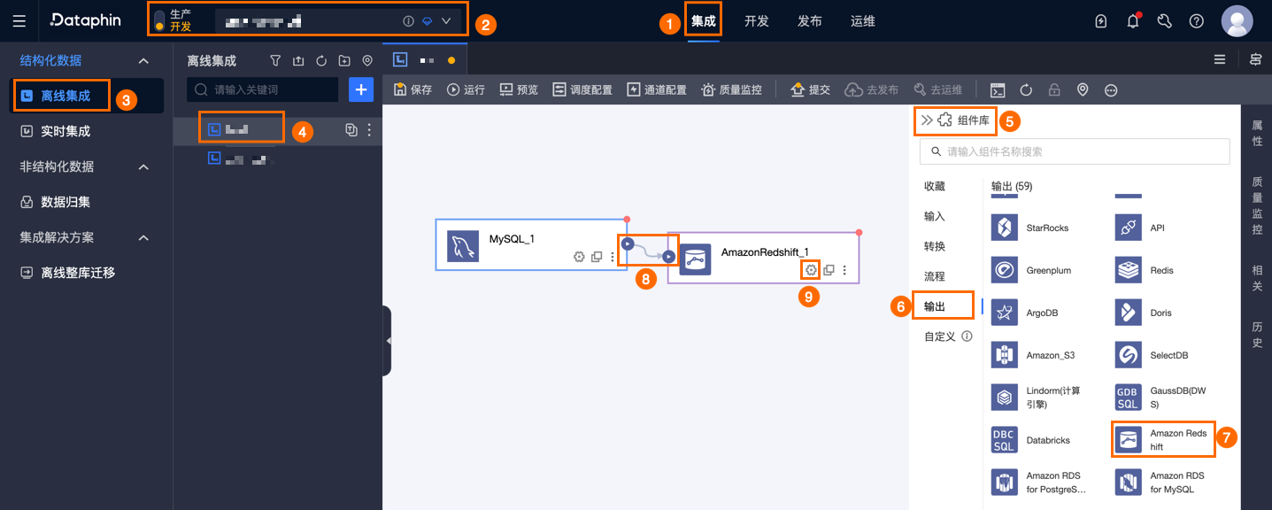Open the tab list menu icon
This screenshot has height=510, width=1272.
point(1220,59)
